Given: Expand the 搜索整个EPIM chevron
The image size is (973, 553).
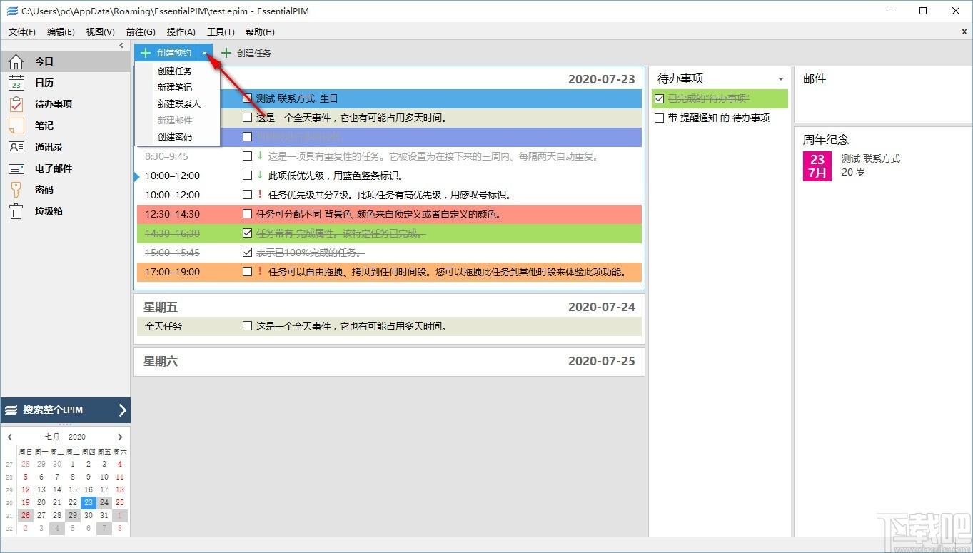Looking at the screenshot, I should (x=122, y=410).
